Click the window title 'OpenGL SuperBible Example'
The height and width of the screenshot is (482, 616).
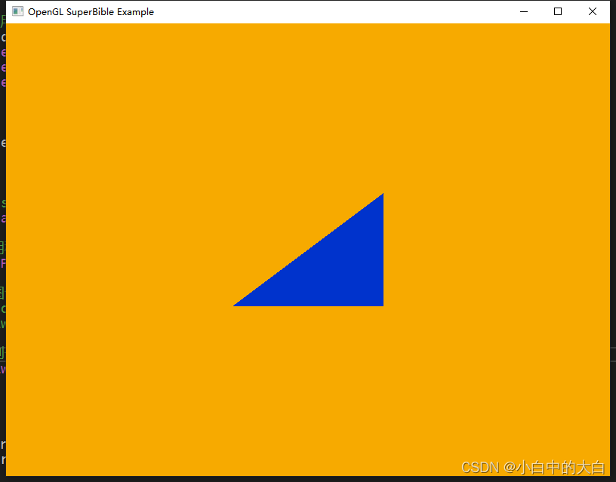pyautogui.click(x=91, y=12)
